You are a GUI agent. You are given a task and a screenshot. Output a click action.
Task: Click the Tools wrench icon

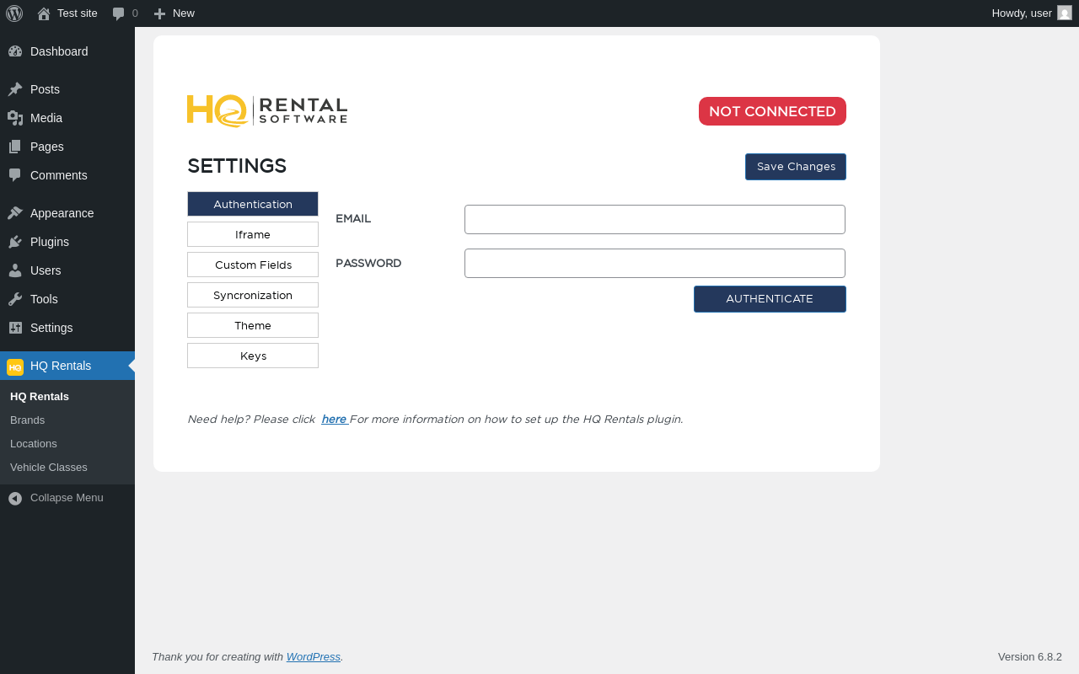point(15,299)
